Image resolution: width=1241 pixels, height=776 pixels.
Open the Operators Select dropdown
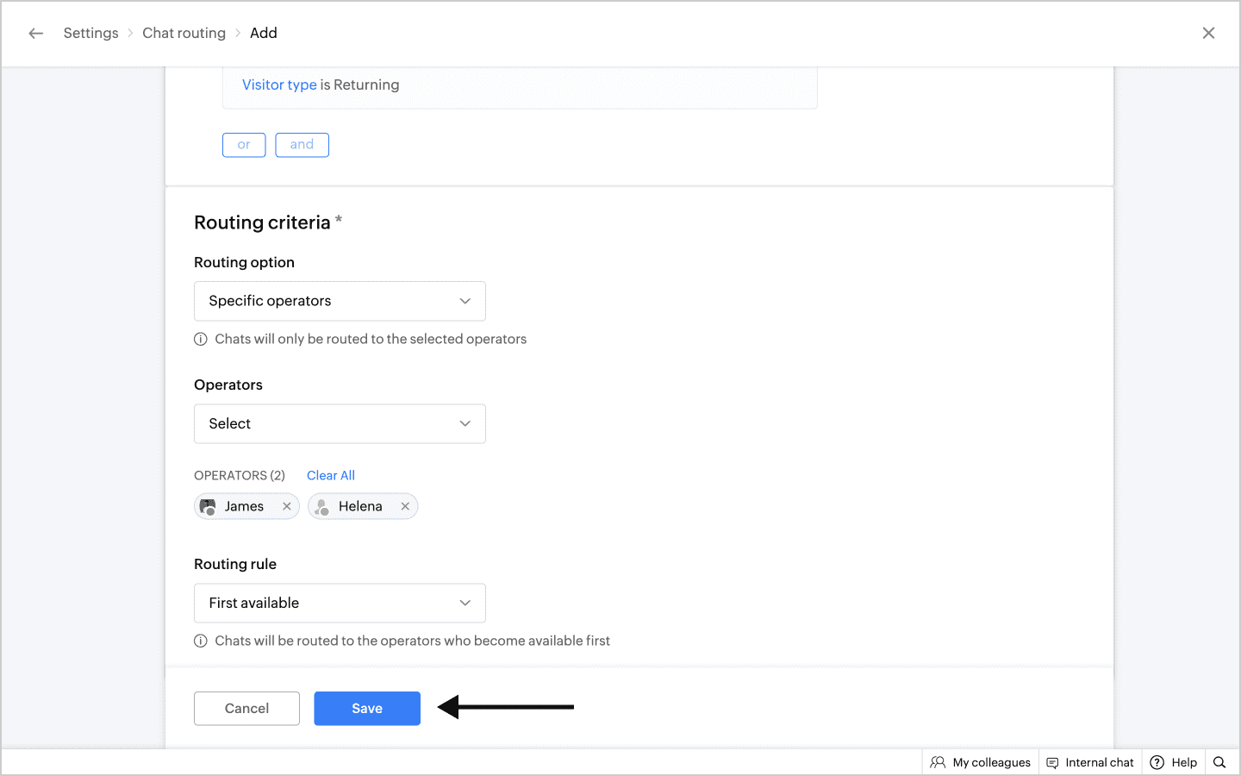pos(340,423)
